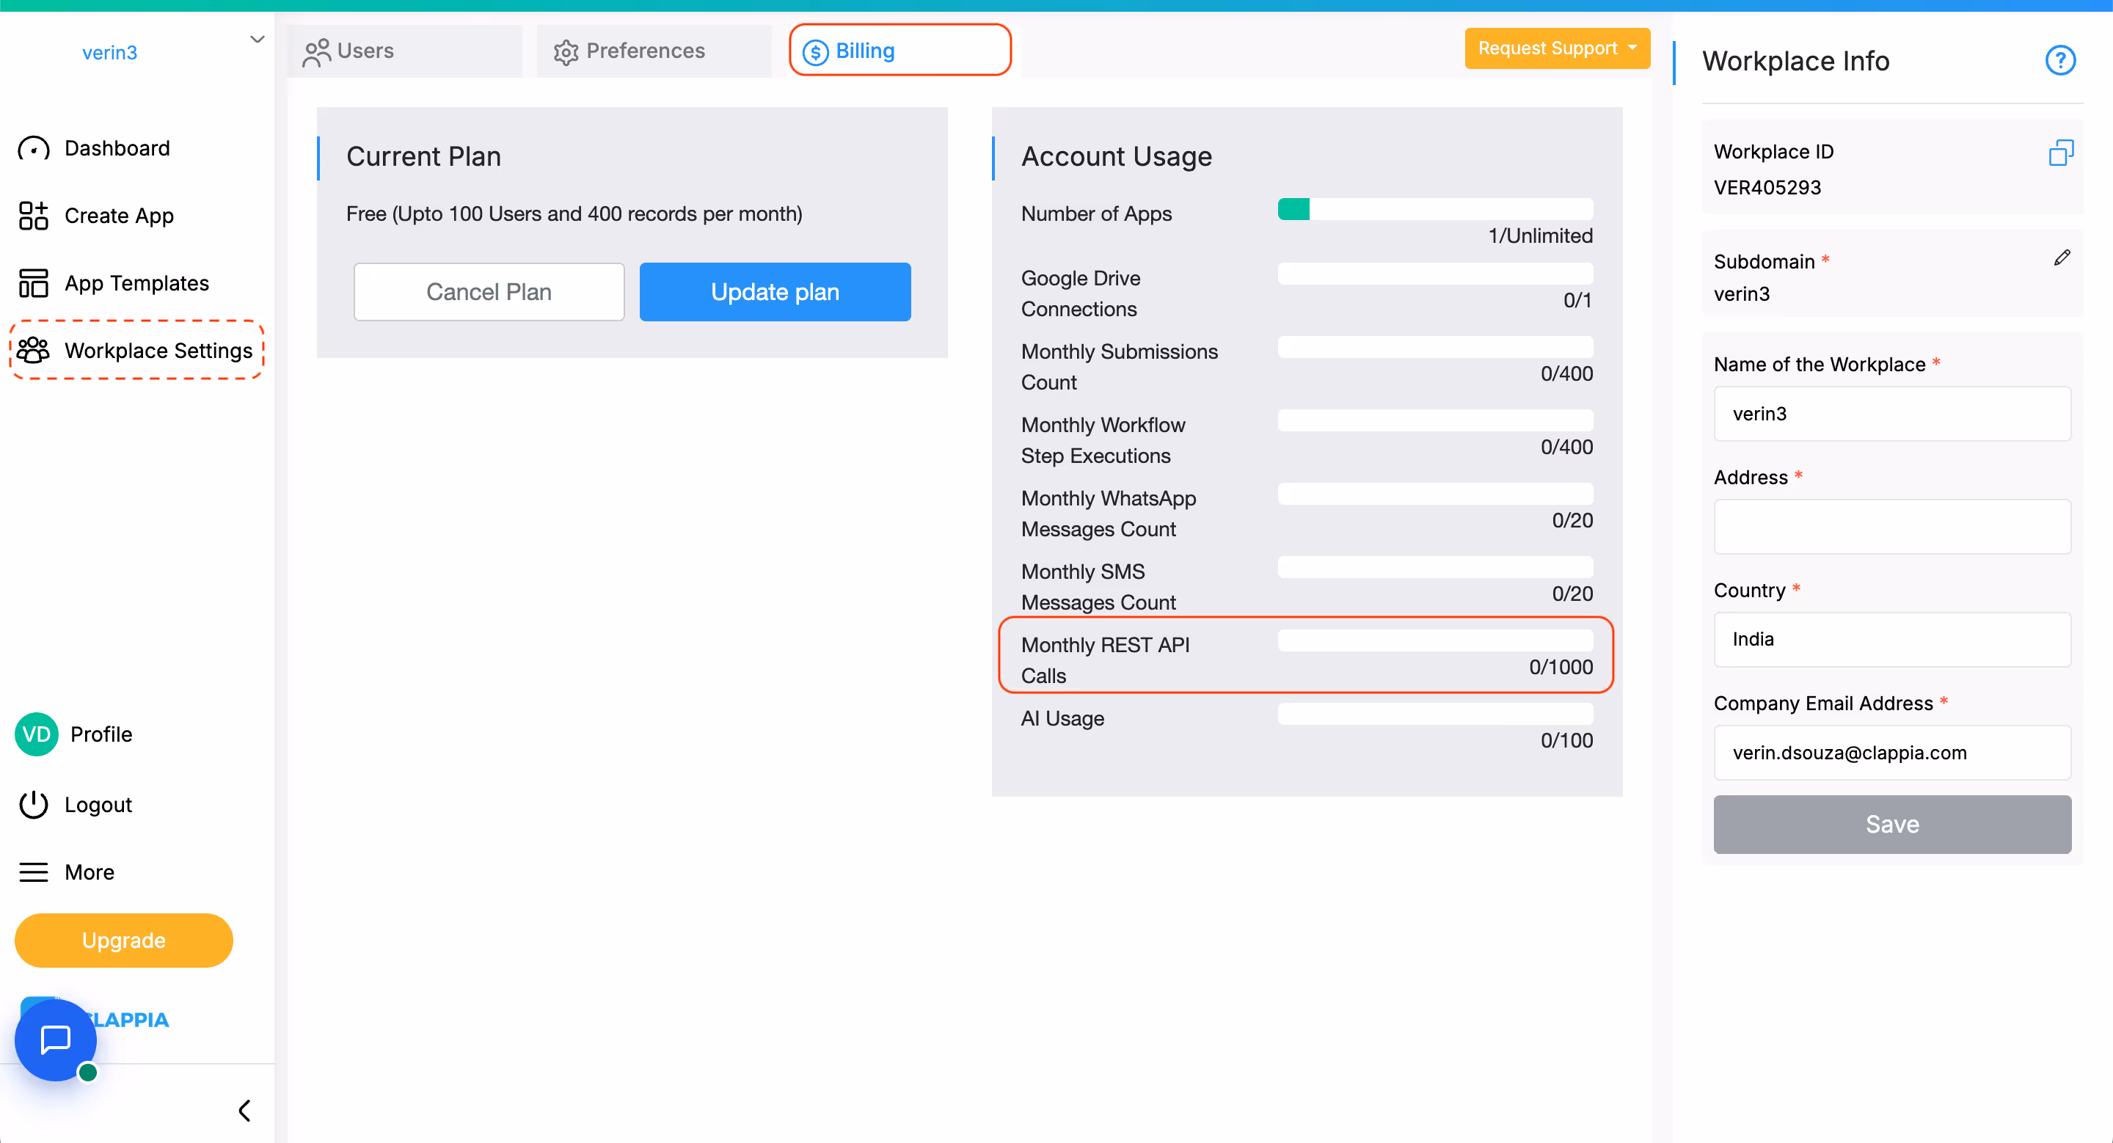
Task: Click the Number of Apps progress bar
Action: point(1434,209)
